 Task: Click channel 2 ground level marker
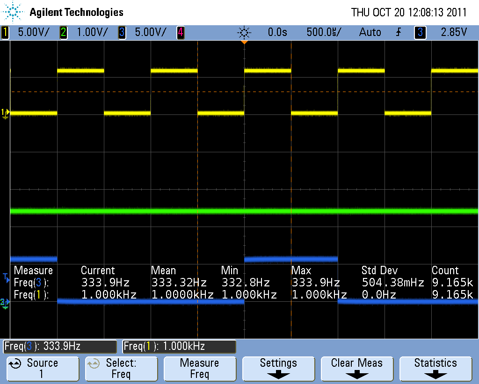coord(5,303)
